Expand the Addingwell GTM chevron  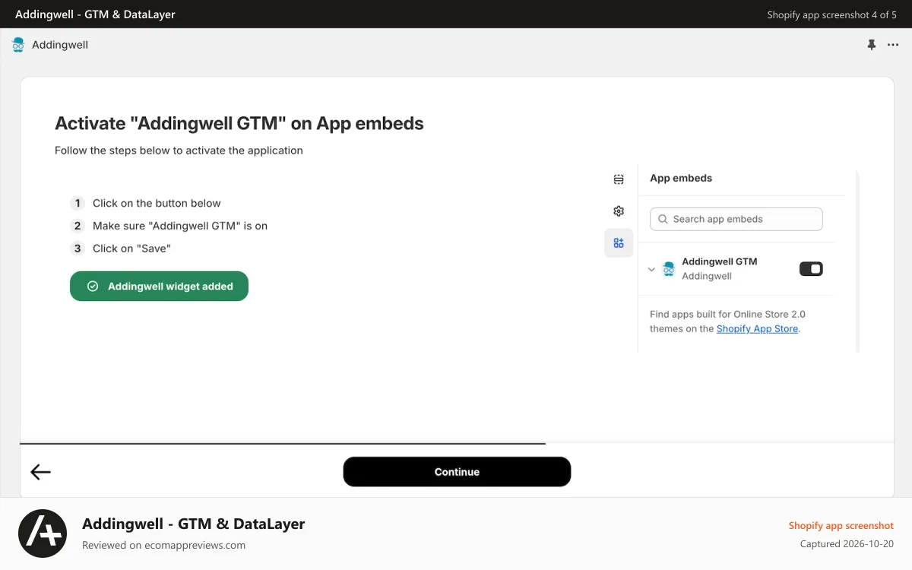651,269
